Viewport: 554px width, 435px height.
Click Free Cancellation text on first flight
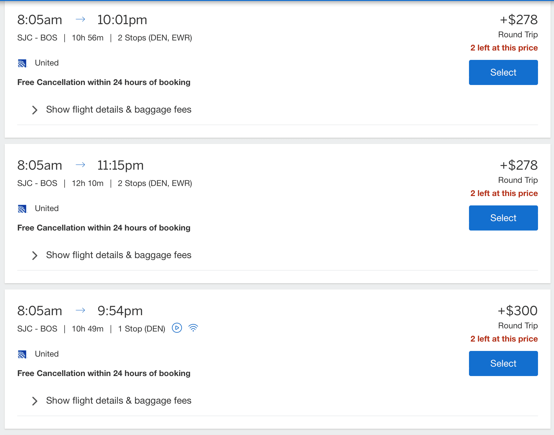(x=104, y=82)
